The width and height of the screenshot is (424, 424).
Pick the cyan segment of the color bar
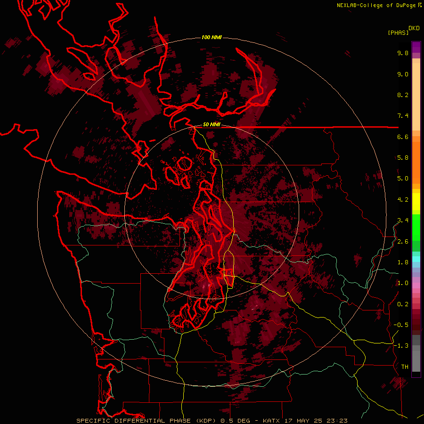click(x=416, y=259)
